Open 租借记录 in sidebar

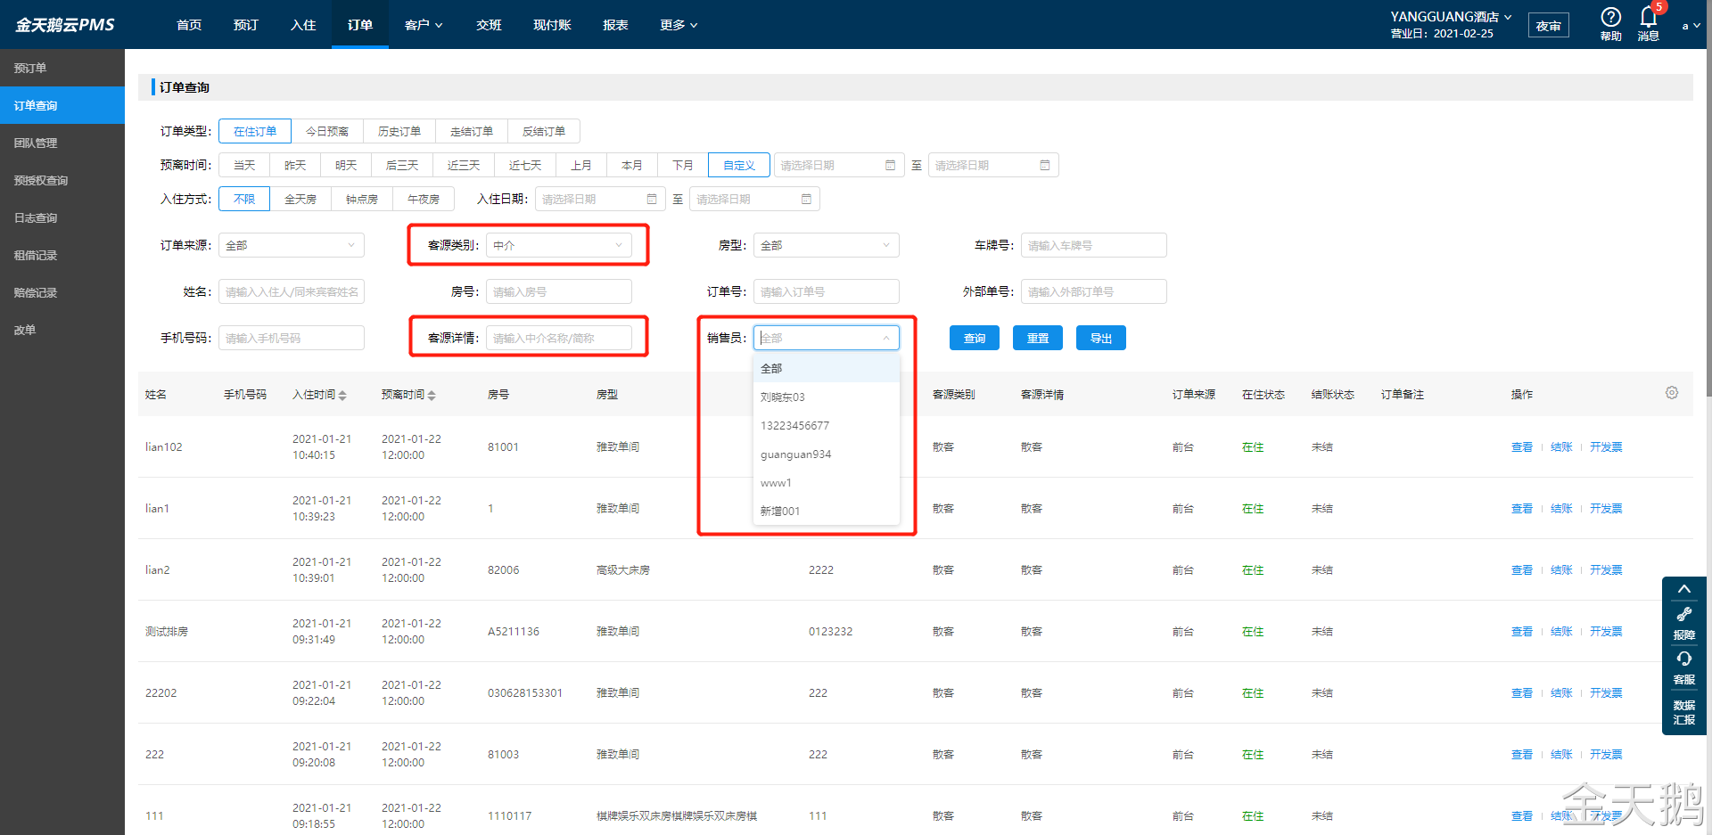tap(62, 255)
